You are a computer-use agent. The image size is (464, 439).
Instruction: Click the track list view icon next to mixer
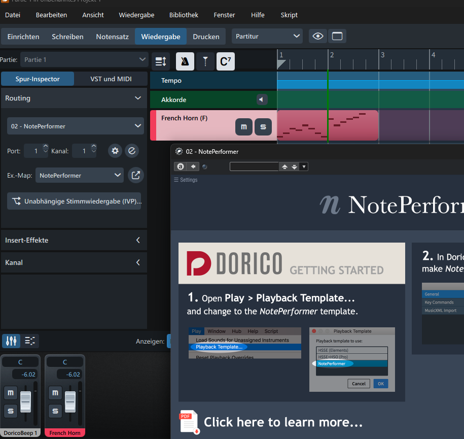pos(30,341)
